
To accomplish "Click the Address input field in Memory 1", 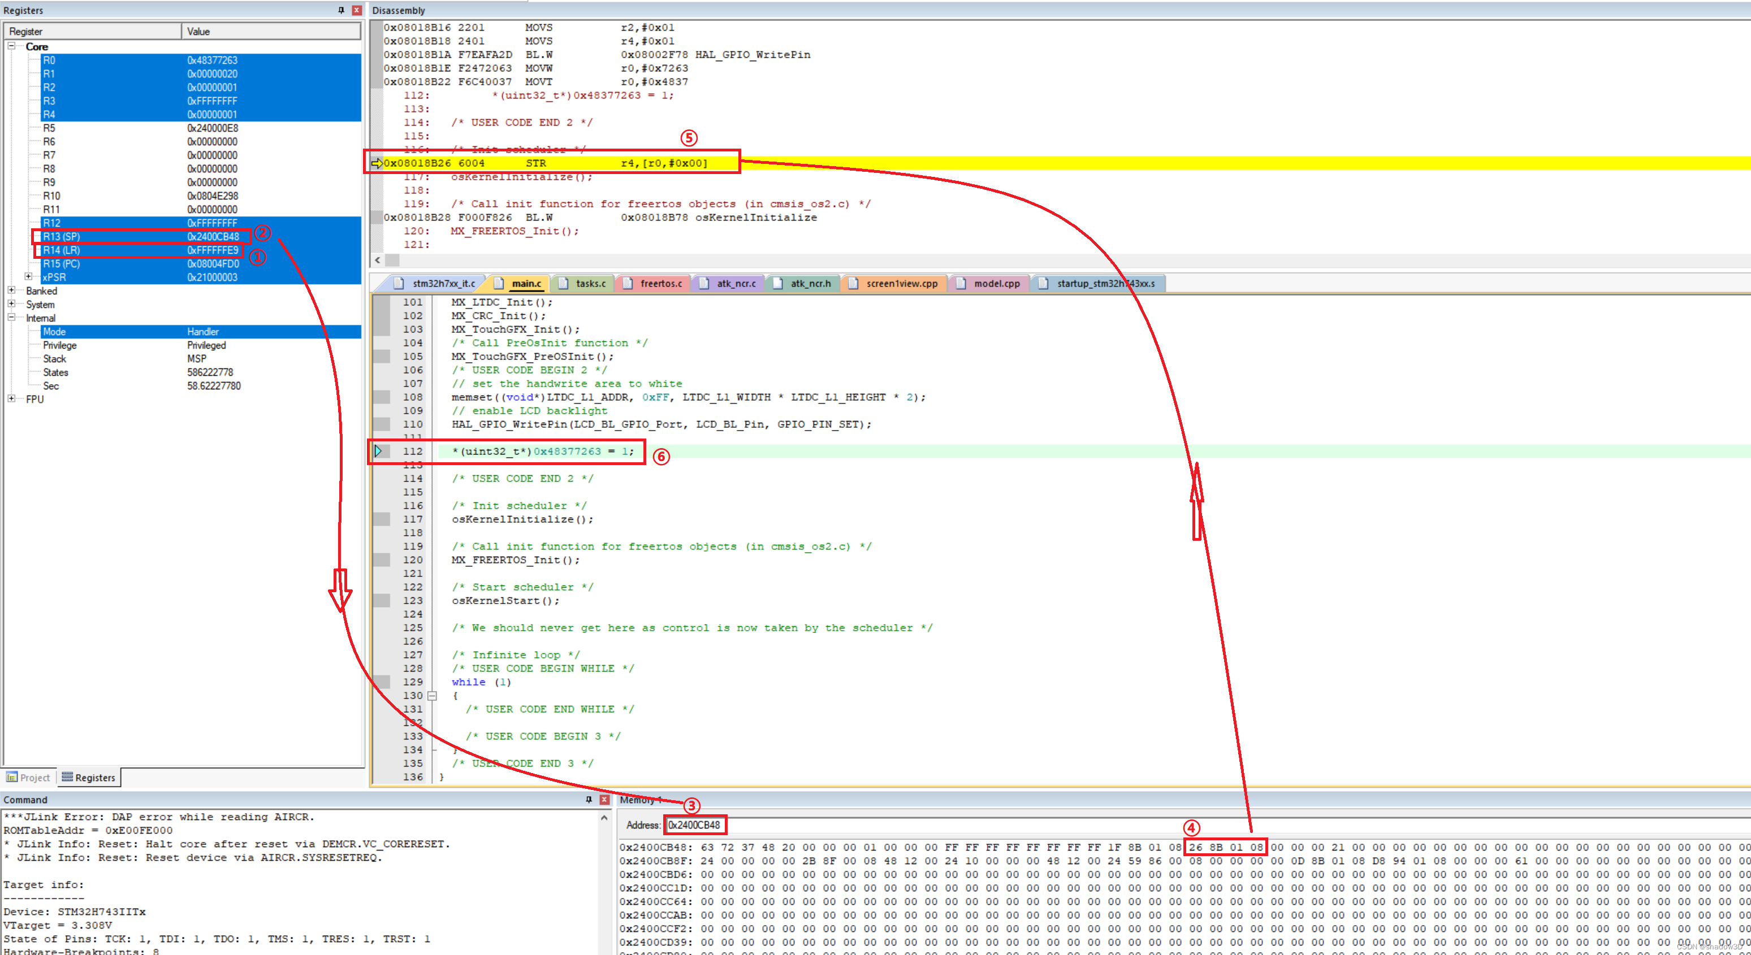I will pos(695,824).
